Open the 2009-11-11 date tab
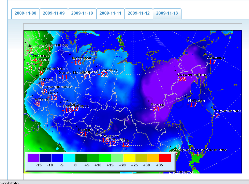This screenshot has width=249, height=184. 111,14
